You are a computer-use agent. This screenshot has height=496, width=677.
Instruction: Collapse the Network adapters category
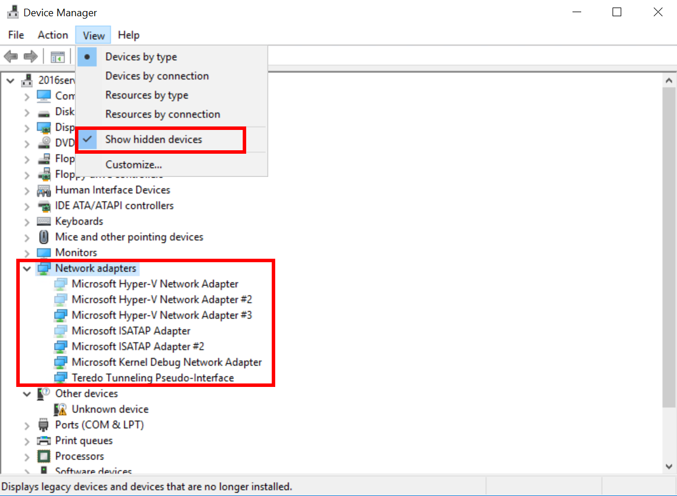27,269
